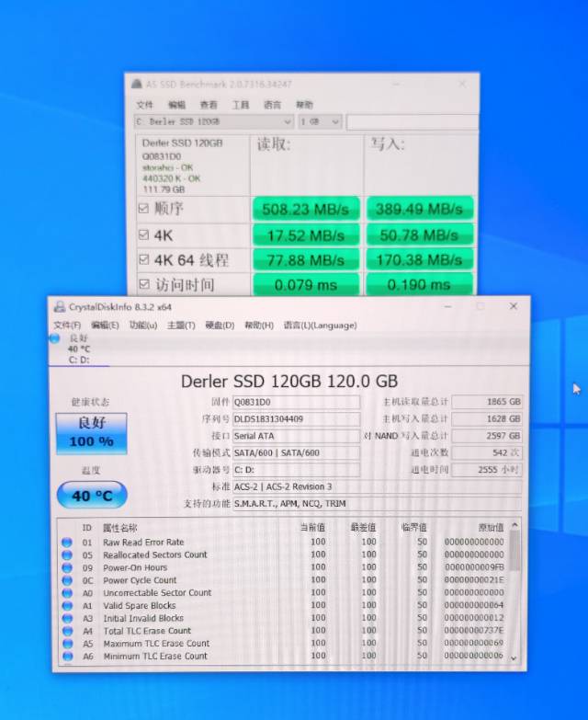Toggle the 4K test checkbox

coord(143,234)
